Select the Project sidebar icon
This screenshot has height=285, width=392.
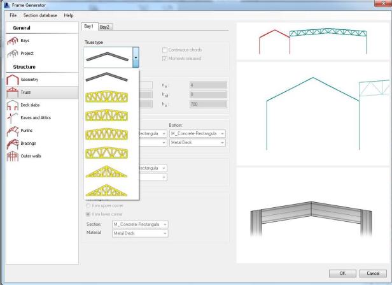[13, 54]
